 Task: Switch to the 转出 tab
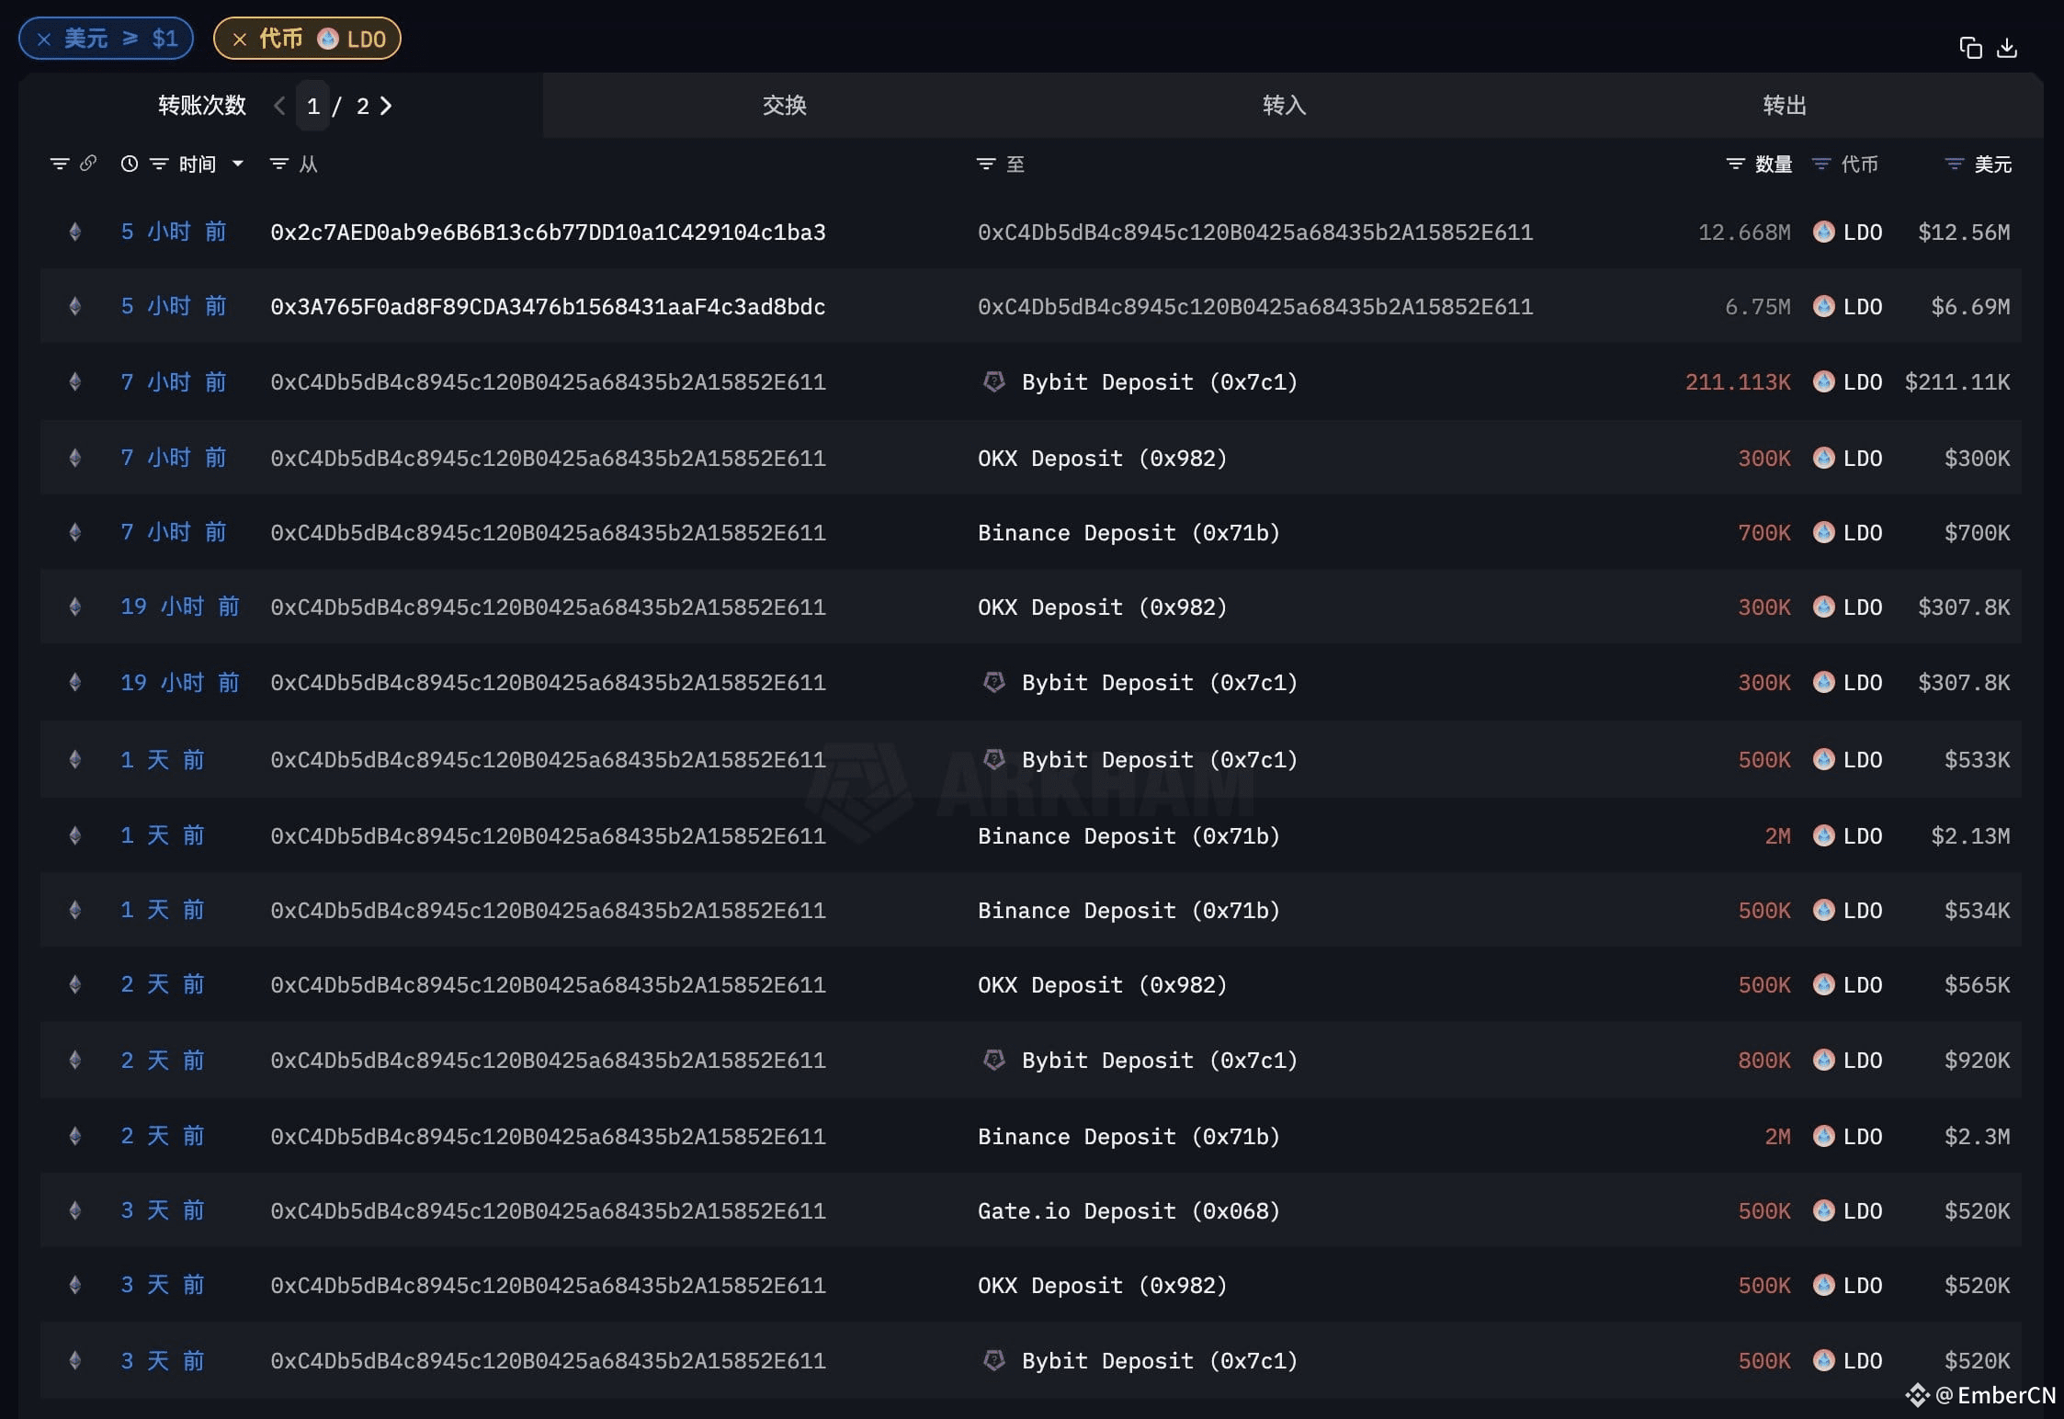click(x=1785, y=106)
